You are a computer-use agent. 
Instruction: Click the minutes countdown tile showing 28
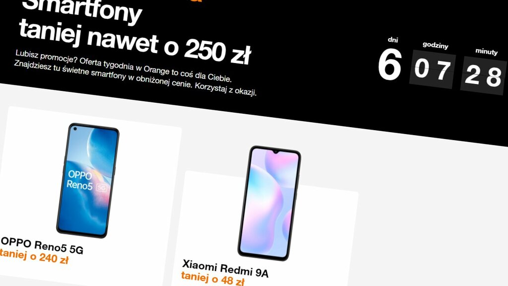coord(483,75)
